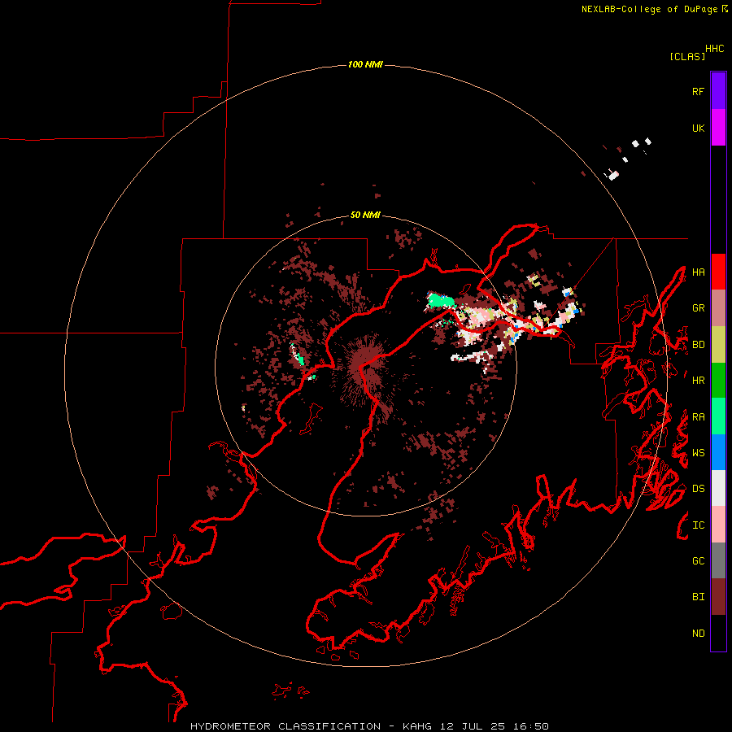
Task: Click the GR legend label
Action: (x=698, y=308)
